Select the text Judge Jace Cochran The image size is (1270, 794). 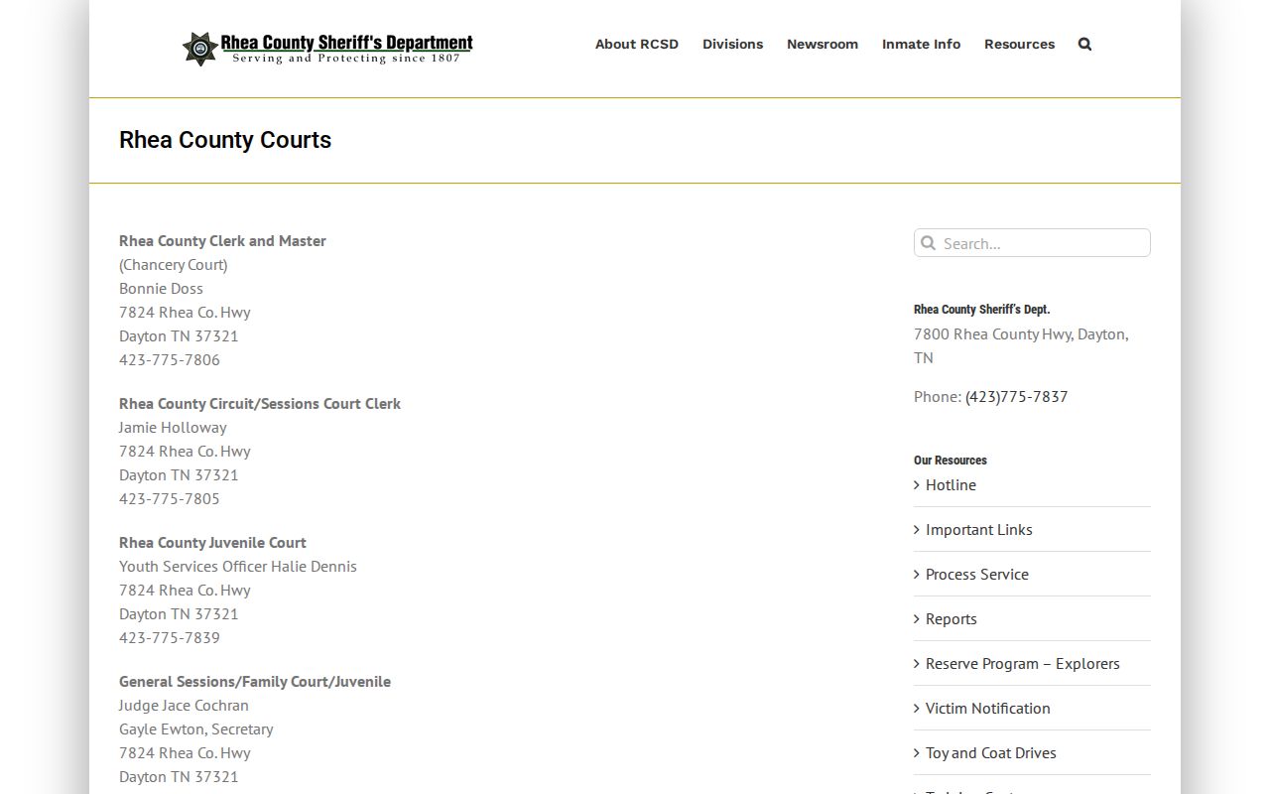(x=184, y=705)
